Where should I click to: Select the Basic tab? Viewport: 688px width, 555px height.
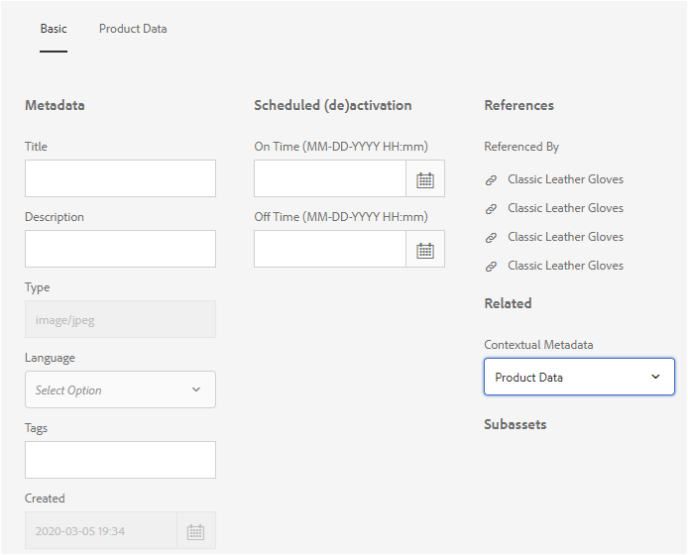point(54,29)
